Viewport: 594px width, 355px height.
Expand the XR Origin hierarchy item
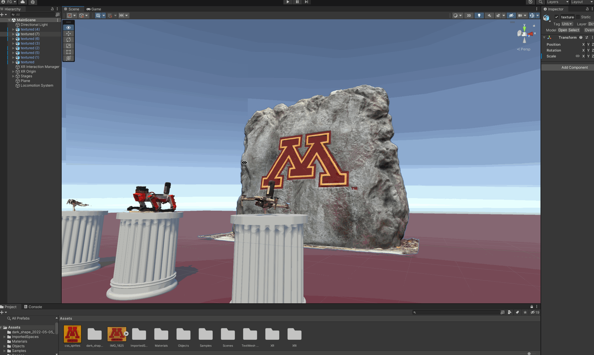tap(13, 72)
